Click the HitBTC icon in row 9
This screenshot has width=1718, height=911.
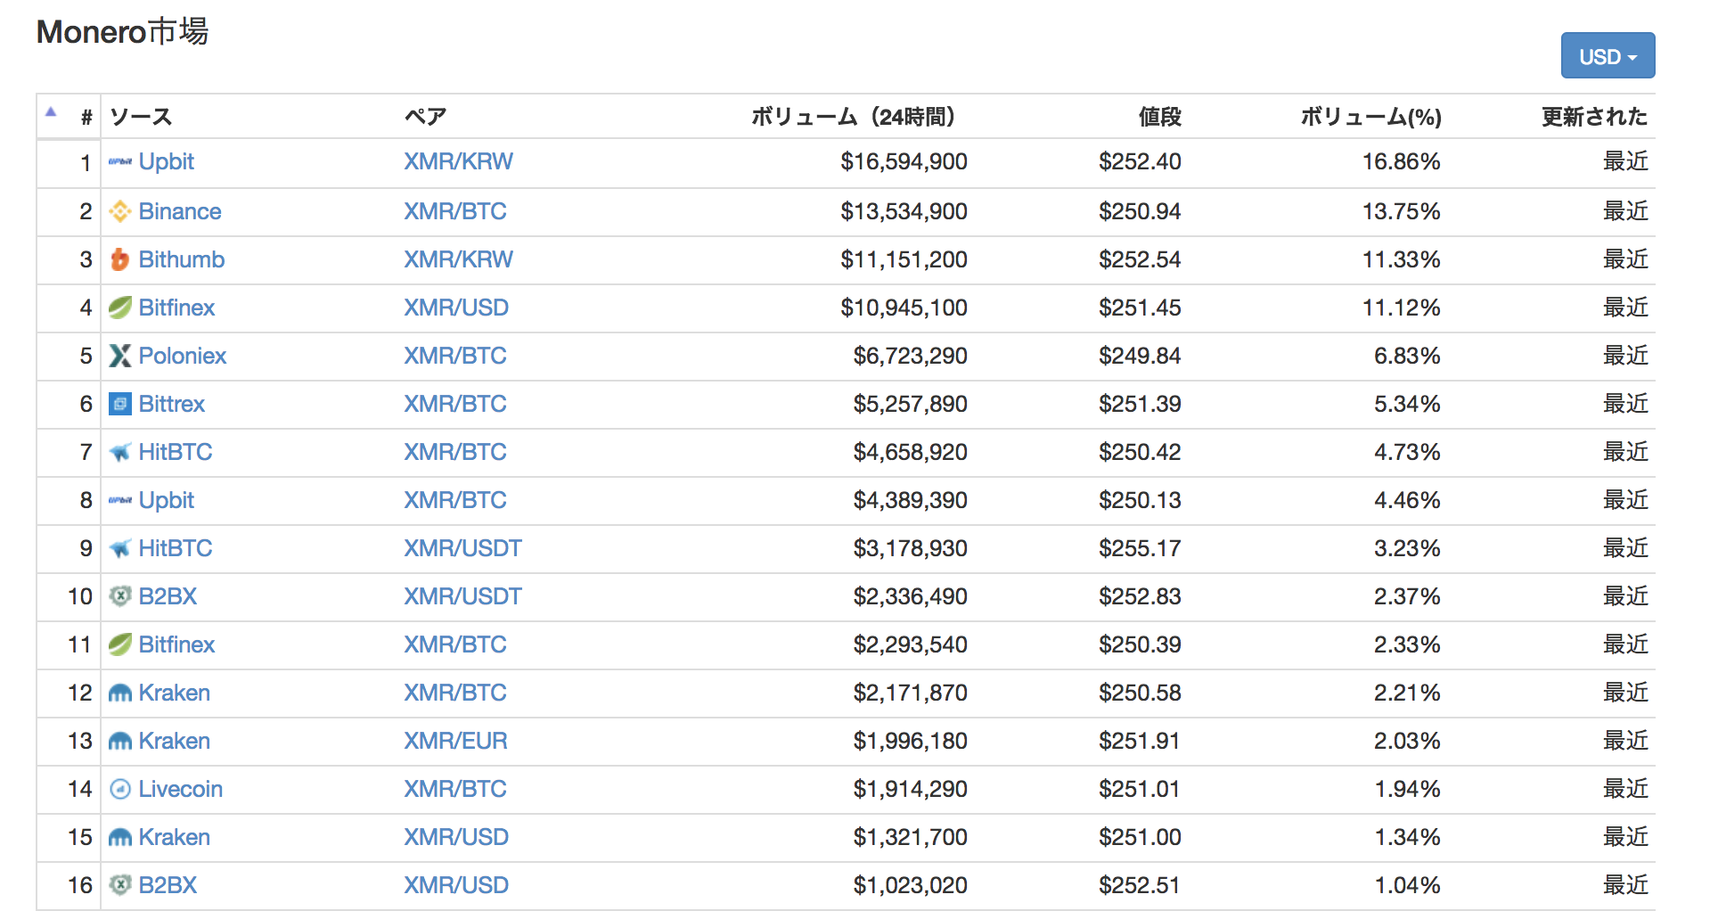coord(120,548)
